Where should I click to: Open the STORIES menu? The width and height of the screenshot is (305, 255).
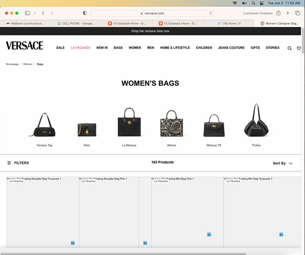point(272,48)
